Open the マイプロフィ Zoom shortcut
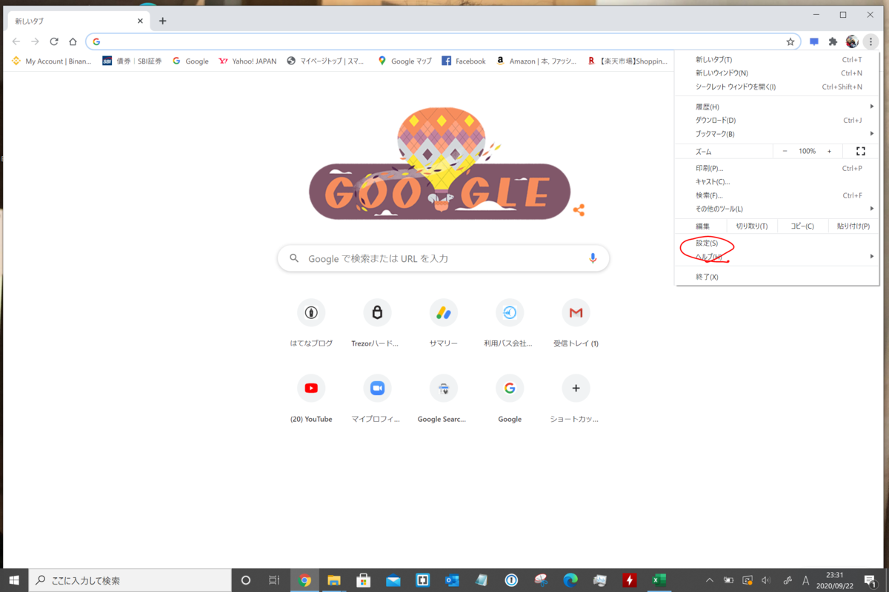Screen dimensions: 889x592 coord(377,398)
